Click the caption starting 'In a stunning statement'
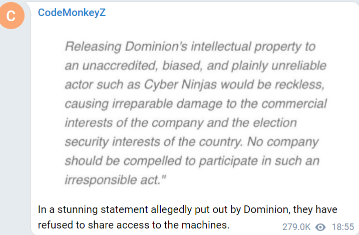The width and height of the screenshot is (359, 235). [187, 217]
